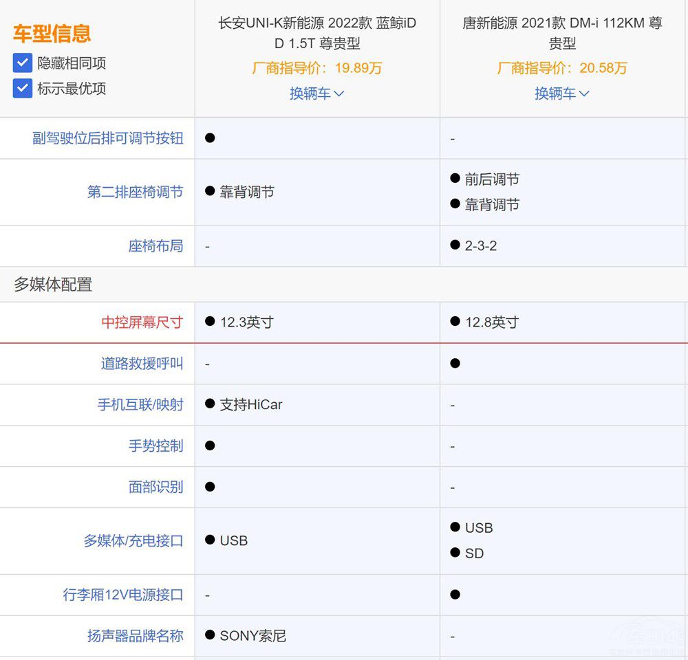
Task: Open 换辆车 dropdown for 唐新能源
Action: (562, 93)
